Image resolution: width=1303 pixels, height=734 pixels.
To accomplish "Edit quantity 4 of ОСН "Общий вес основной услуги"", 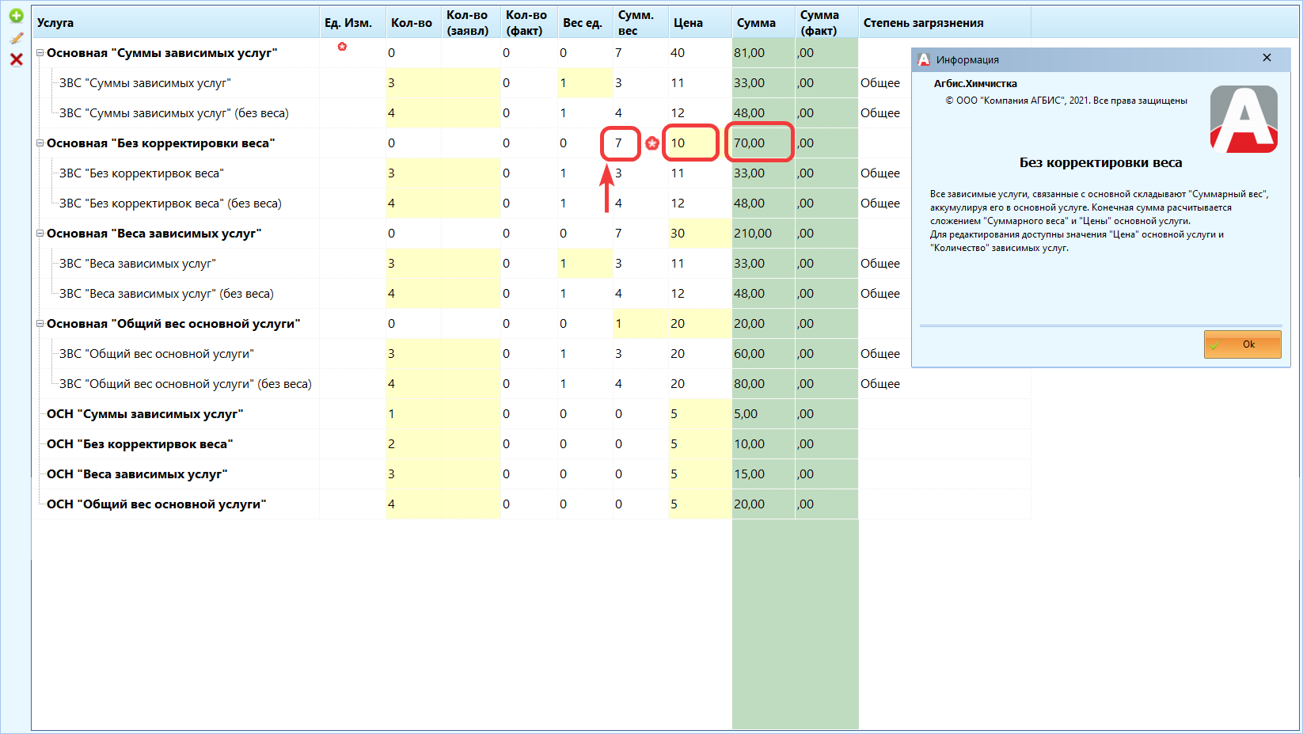I will pyautogui.click(x=413, y=504).
